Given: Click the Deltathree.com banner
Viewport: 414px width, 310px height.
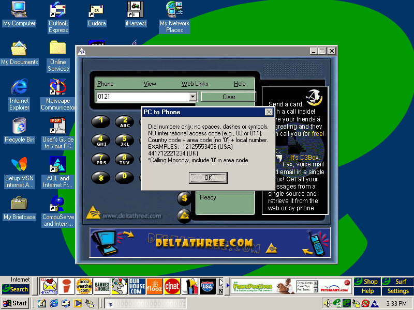Looking at the screenshot, I should point(210,242).
